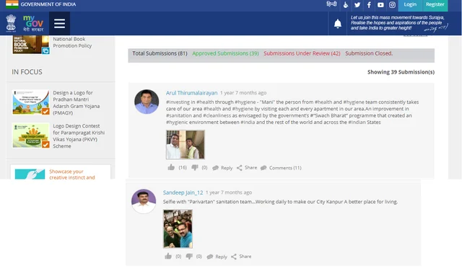
Task: Switch site language to Hindi
Action: [331, 4]
